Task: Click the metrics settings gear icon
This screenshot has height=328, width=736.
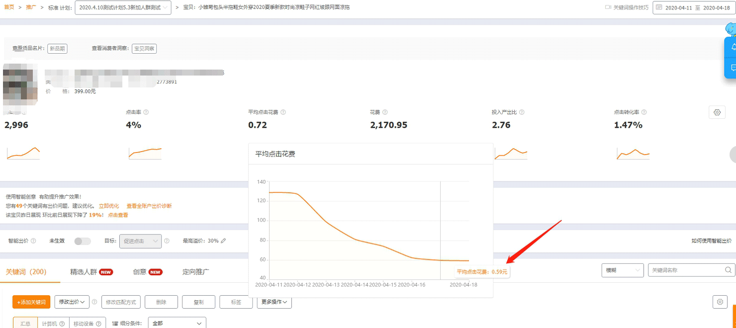Action: click(x=717, y=112)
